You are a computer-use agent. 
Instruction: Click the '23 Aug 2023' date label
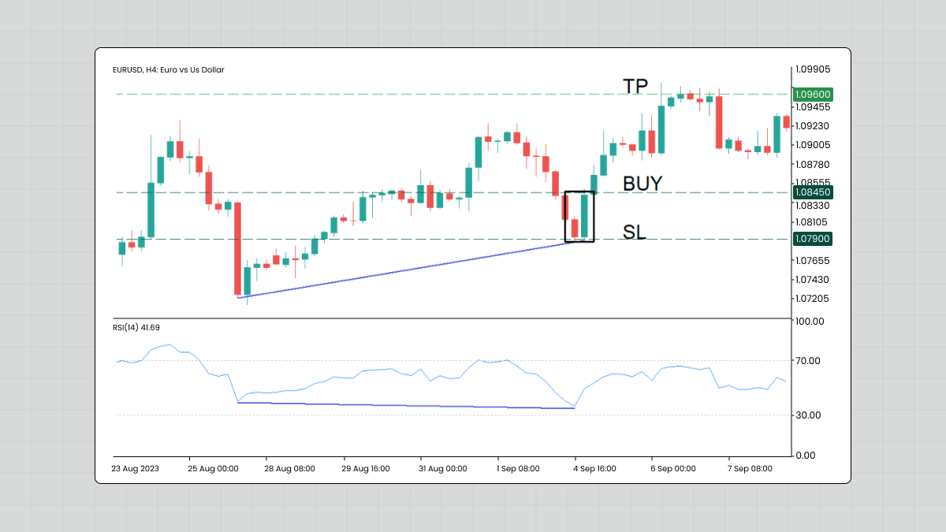(136, 468)
